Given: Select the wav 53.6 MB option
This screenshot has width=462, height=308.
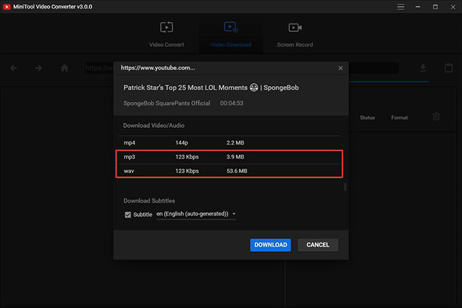Looking at the screenshot, I should point(230,171).
